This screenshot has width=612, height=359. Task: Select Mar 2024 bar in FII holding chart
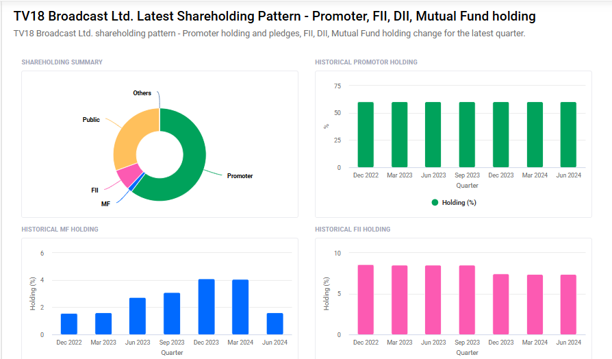tap(535, 305)
